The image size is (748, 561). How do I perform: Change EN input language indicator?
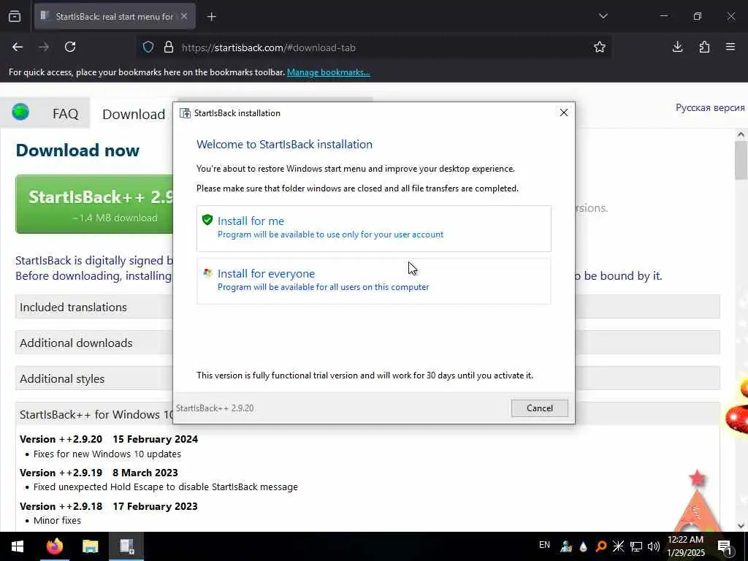click(544, 545)
